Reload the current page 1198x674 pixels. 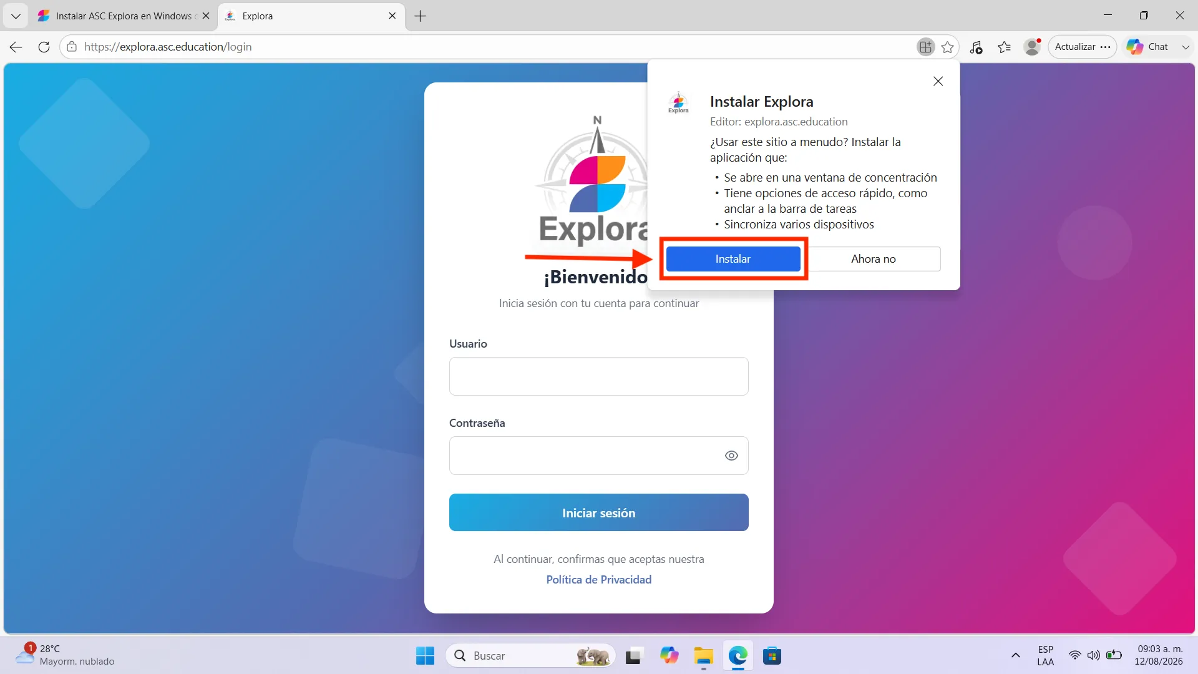44,47
